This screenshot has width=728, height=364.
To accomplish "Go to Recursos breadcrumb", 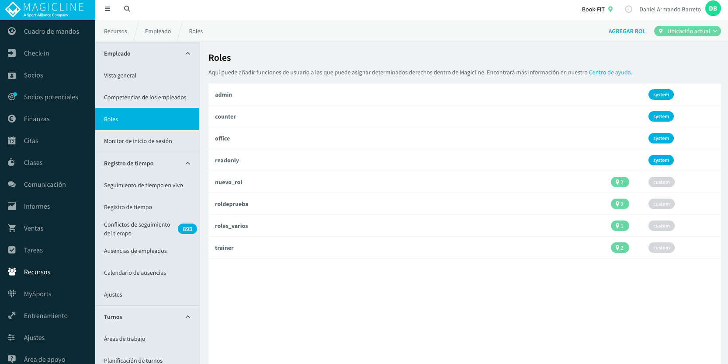I will (x=115, y=31).
